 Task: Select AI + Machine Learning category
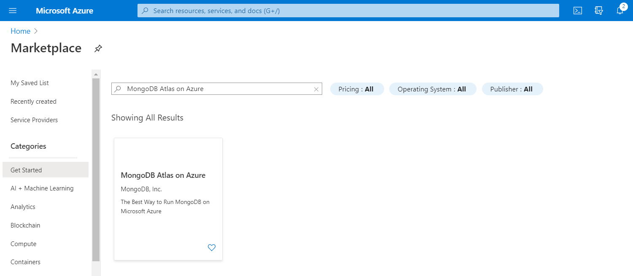coord(42,188)
